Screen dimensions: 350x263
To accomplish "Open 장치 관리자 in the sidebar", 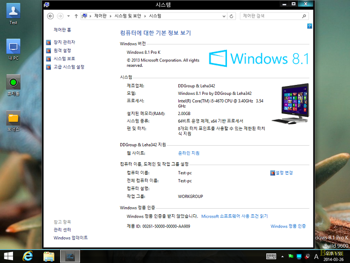I will [65, 42].
